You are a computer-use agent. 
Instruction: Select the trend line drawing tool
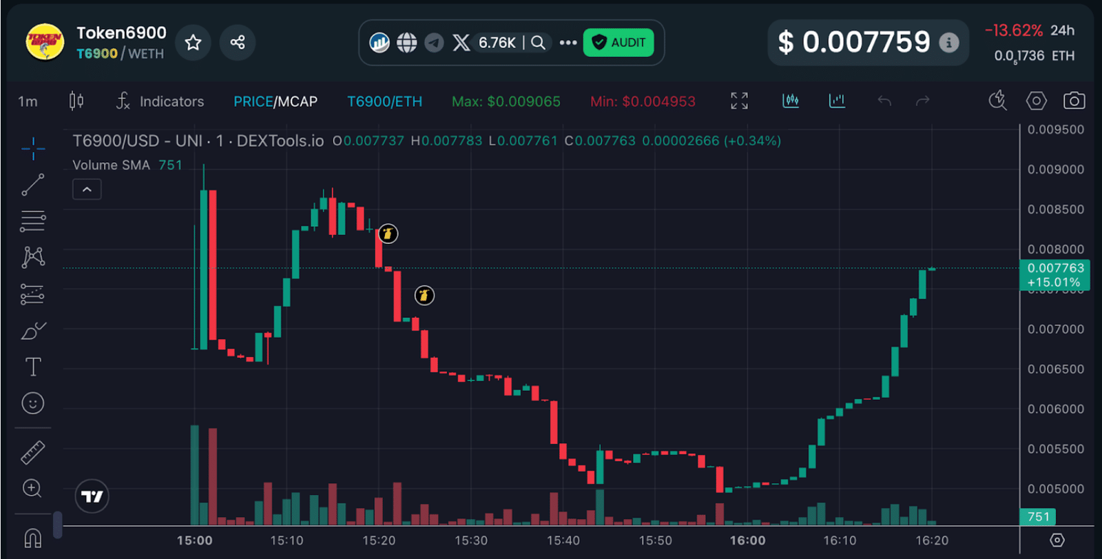[32, 185]
